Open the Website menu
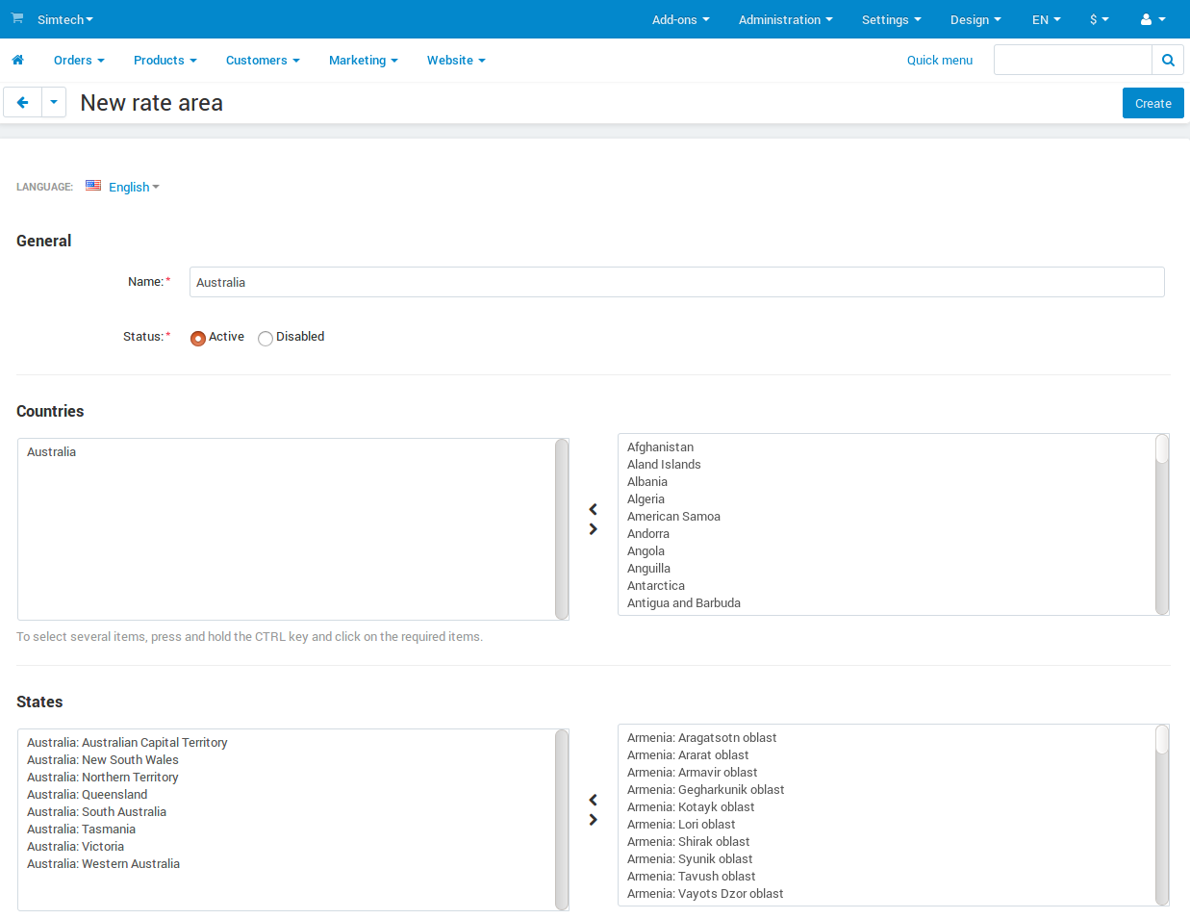This screenshot has width=1190, height=919. pyautogui.click(x=456, y=60)
